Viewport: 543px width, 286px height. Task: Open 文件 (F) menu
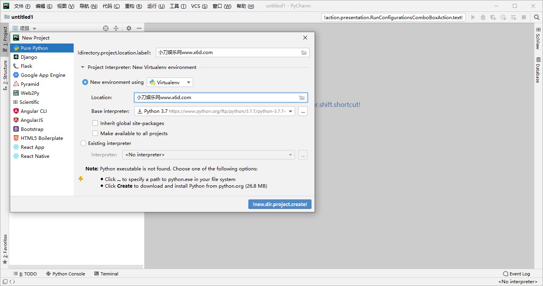point(22,6)
